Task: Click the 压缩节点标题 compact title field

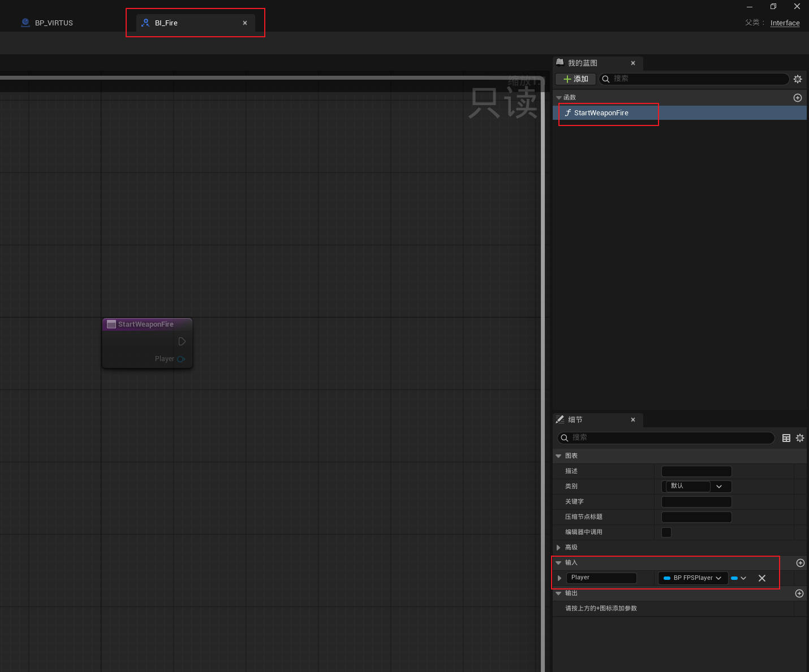Action: coord(696,517)
